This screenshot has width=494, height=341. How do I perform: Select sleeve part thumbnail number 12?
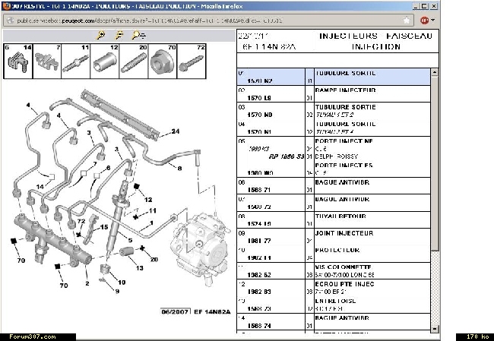105,61
